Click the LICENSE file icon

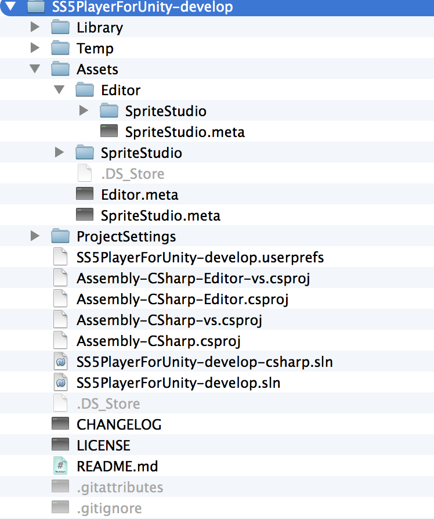(60, 445)
